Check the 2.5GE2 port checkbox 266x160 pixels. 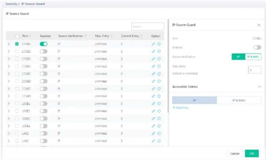point(17,51)
